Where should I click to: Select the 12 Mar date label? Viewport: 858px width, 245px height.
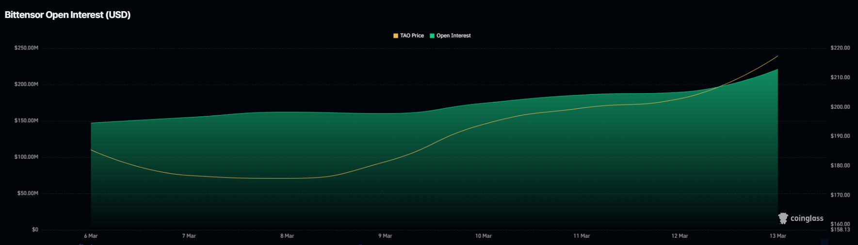680,236
